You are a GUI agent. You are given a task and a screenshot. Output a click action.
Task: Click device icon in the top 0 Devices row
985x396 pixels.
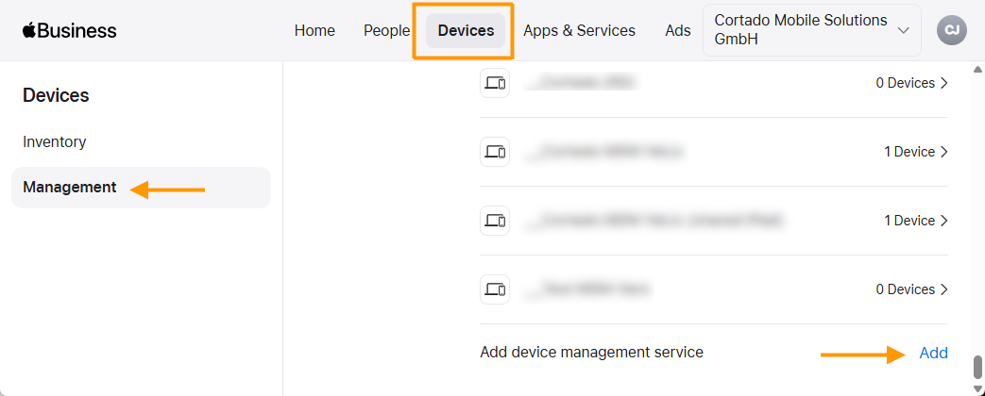tap(494, 83)
